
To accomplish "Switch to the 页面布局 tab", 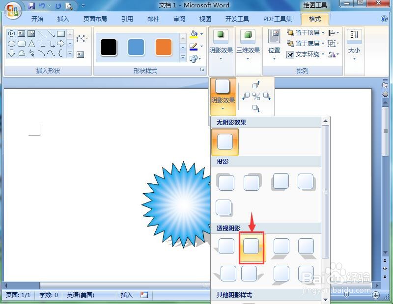I will click(95, 19).
